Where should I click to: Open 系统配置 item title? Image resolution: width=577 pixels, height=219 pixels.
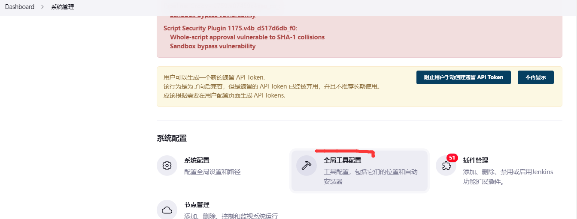(197, 160)
